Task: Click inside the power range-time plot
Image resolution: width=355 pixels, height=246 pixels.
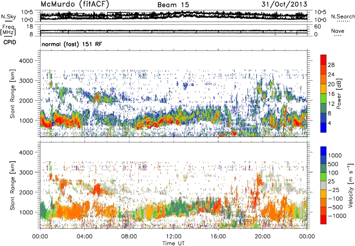Action: tap(174, 94)
